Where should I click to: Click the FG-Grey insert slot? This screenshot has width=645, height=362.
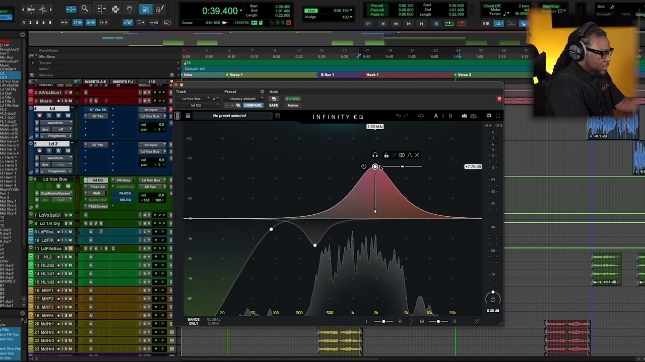click(x=124, y=180)
